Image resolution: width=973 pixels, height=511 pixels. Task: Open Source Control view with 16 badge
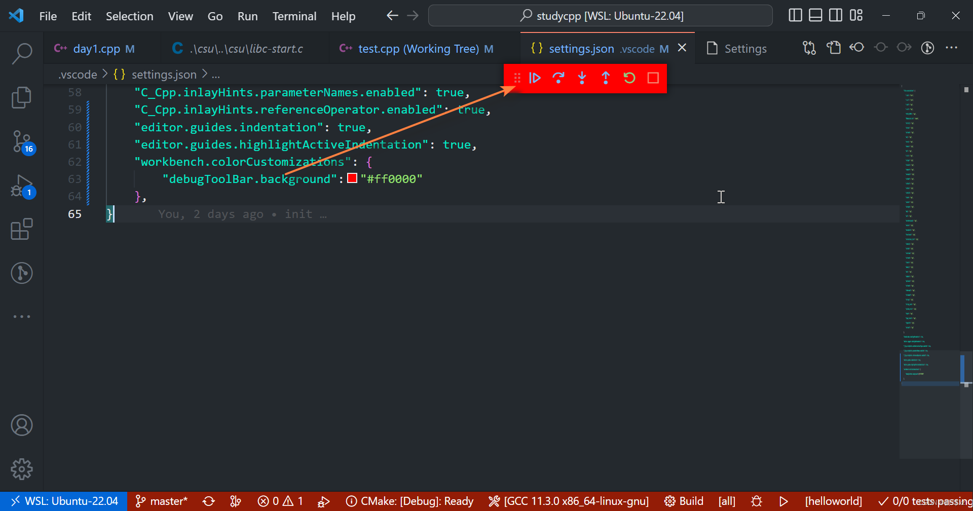(x=22, y=141)
